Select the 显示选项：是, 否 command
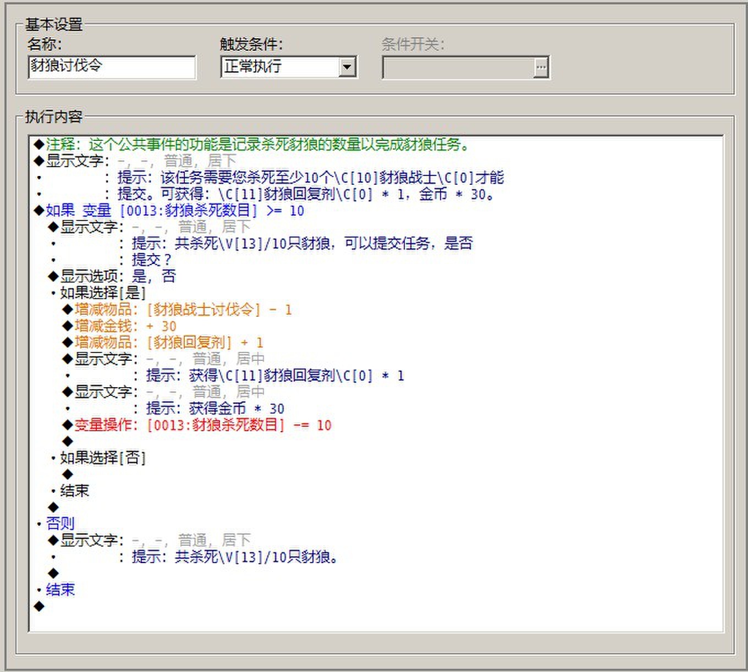 (112, 277)
